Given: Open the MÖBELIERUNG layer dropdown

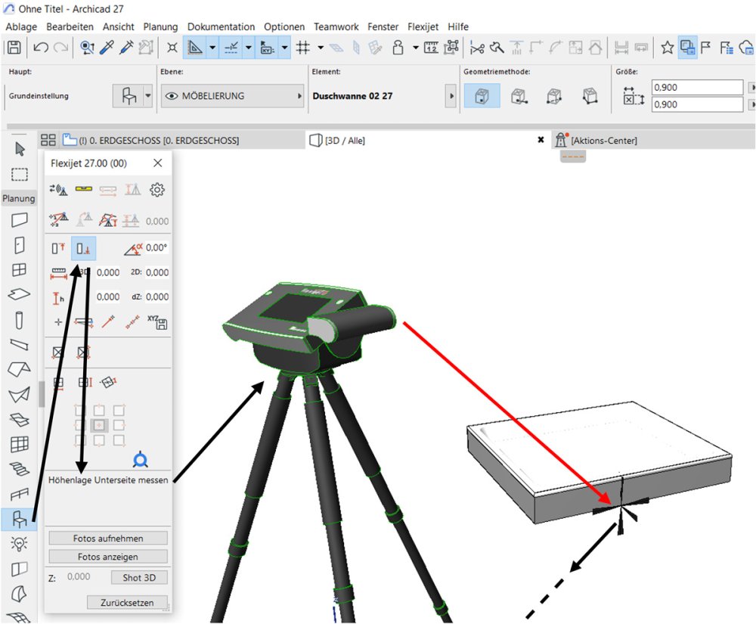Looking at the screenshot, I should (232, 96).
